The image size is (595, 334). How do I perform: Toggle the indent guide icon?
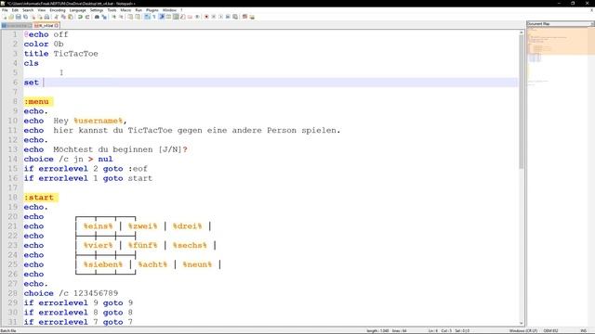tap(162, 17)
